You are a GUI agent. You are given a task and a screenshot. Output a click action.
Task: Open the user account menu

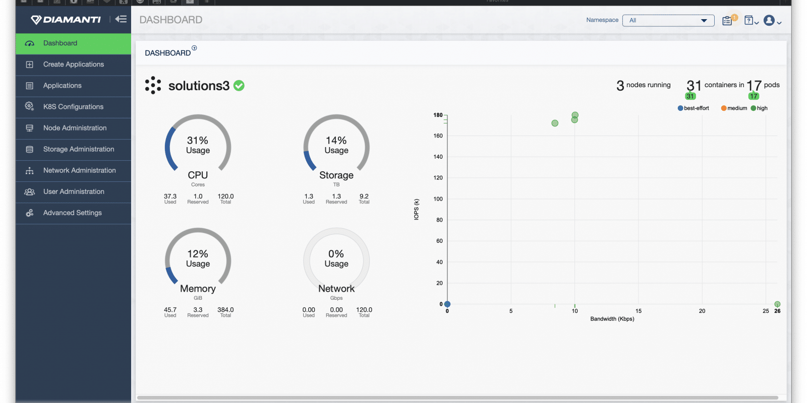pyautogui.click(x=772, y=20)
